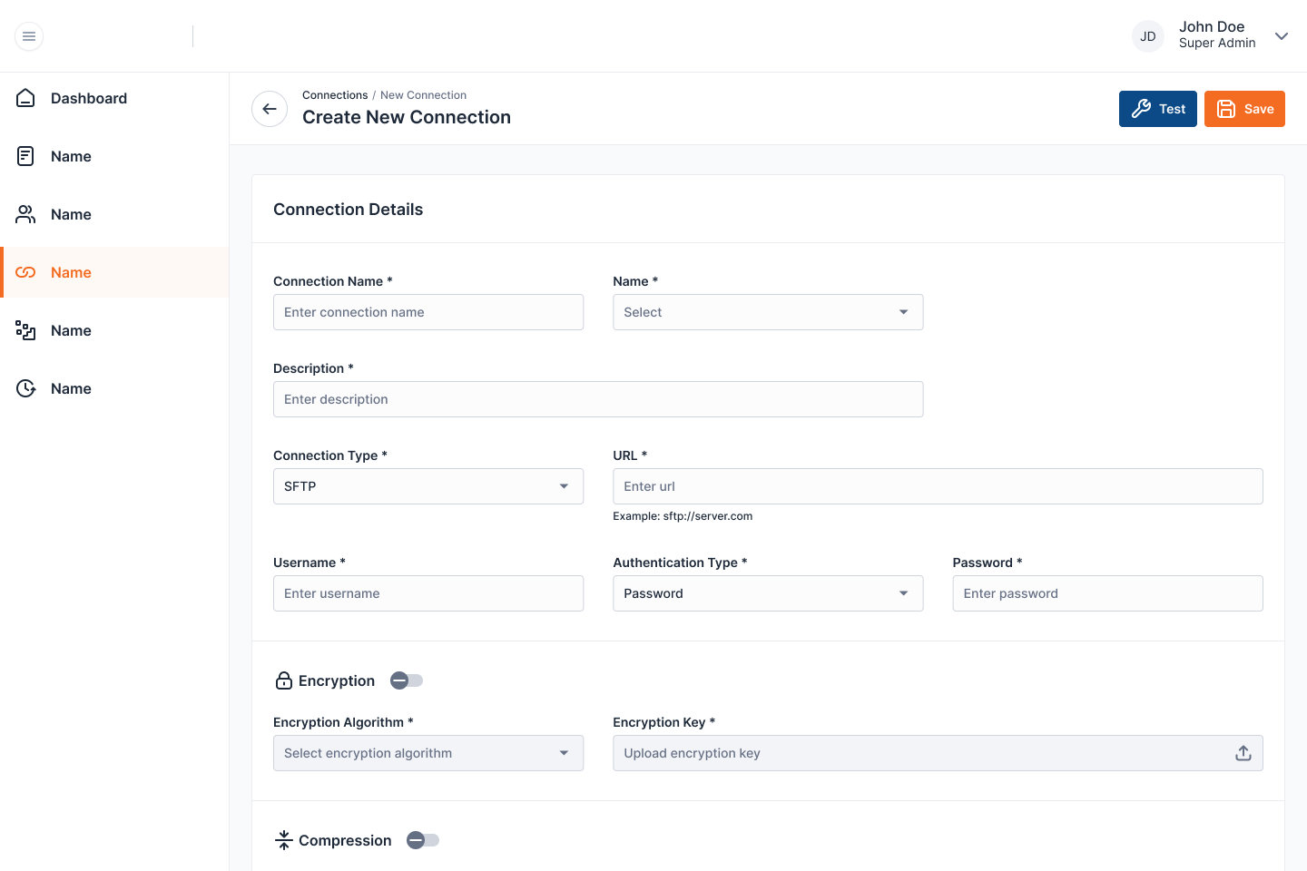Screen dimensions: 1307x871
Task: Click the Dashboard home icon
Action: (25, 98)
